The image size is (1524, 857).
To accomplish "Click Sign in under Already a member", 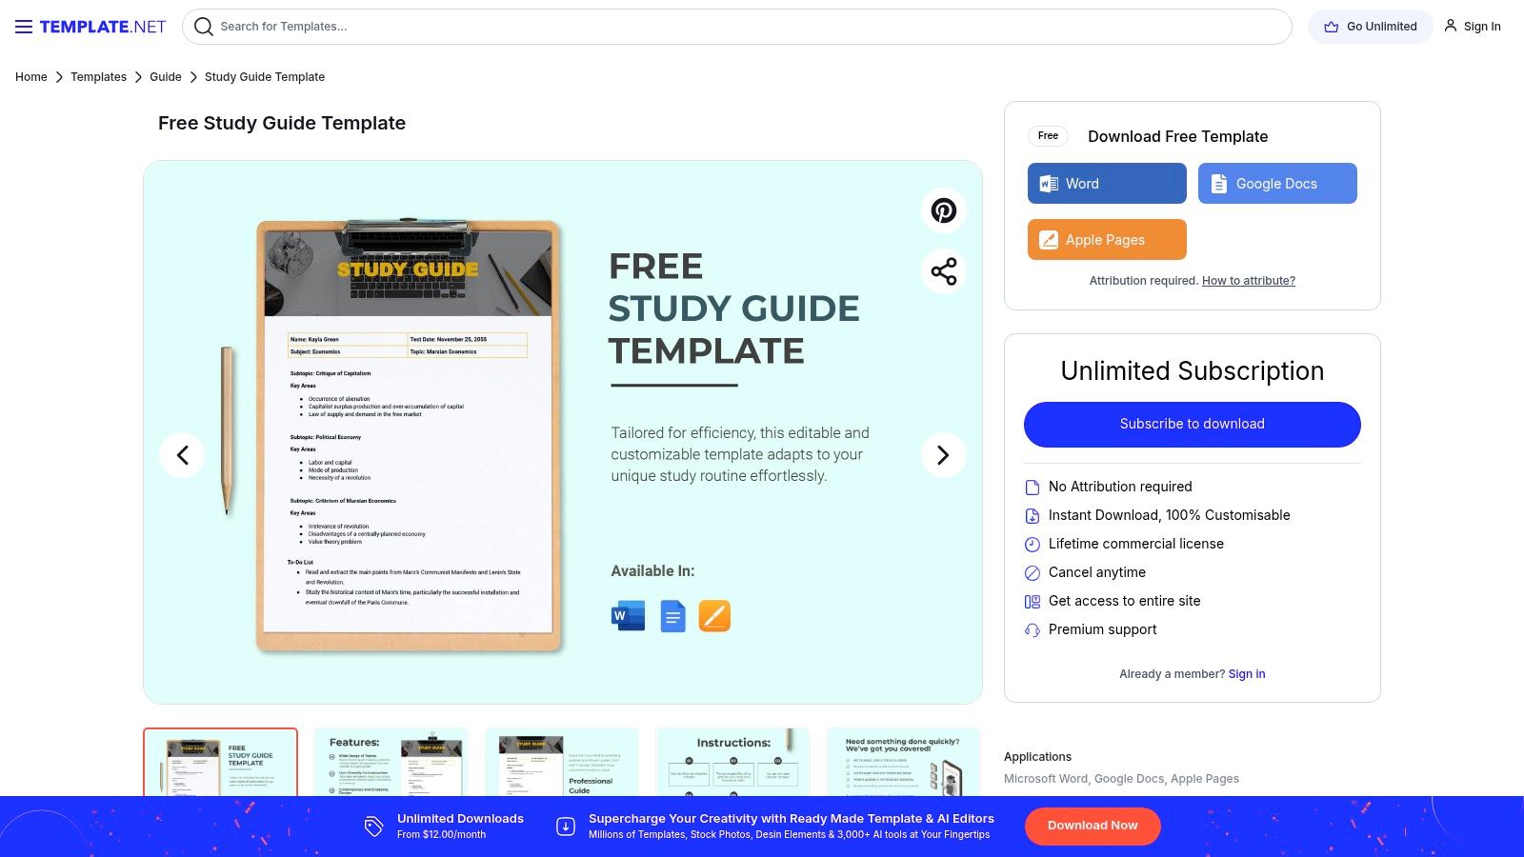I will tap(1247, 674).
